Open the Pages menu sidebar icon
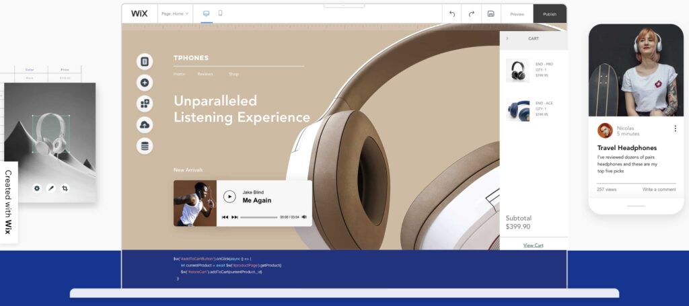689x306 pixels. coord(145,62)
